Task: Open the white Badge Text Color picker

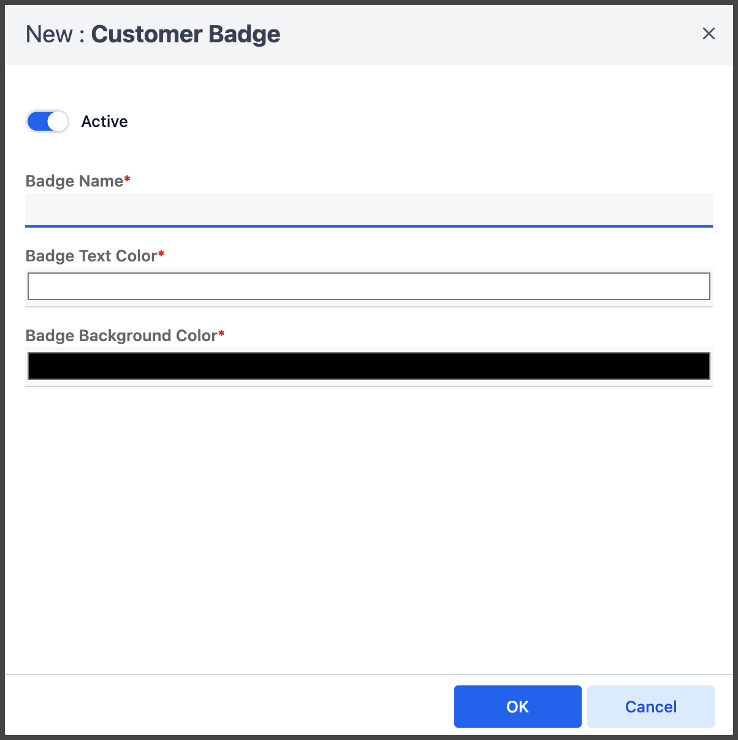Action: [369, 287]
